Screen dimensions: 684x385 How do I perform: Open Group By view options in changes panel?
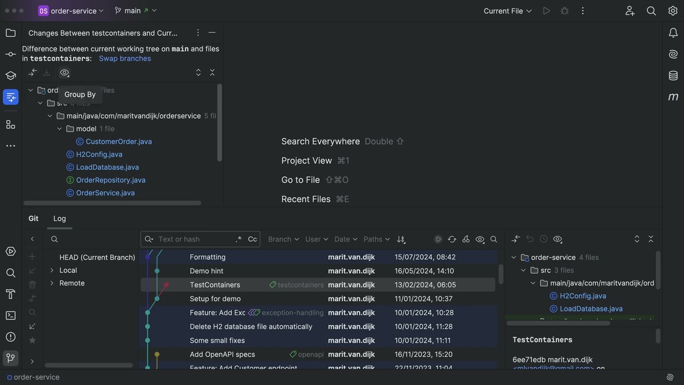pos(65,73)
